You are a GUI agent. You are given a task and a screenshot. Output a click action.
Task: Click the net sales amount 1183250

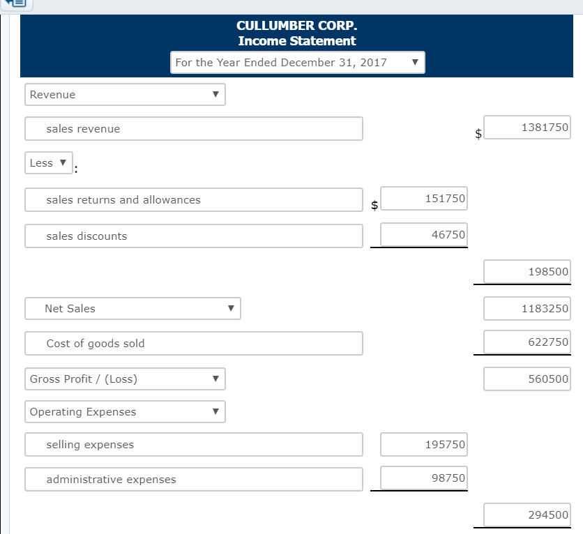pyautogui.click(x=527, y=308)
